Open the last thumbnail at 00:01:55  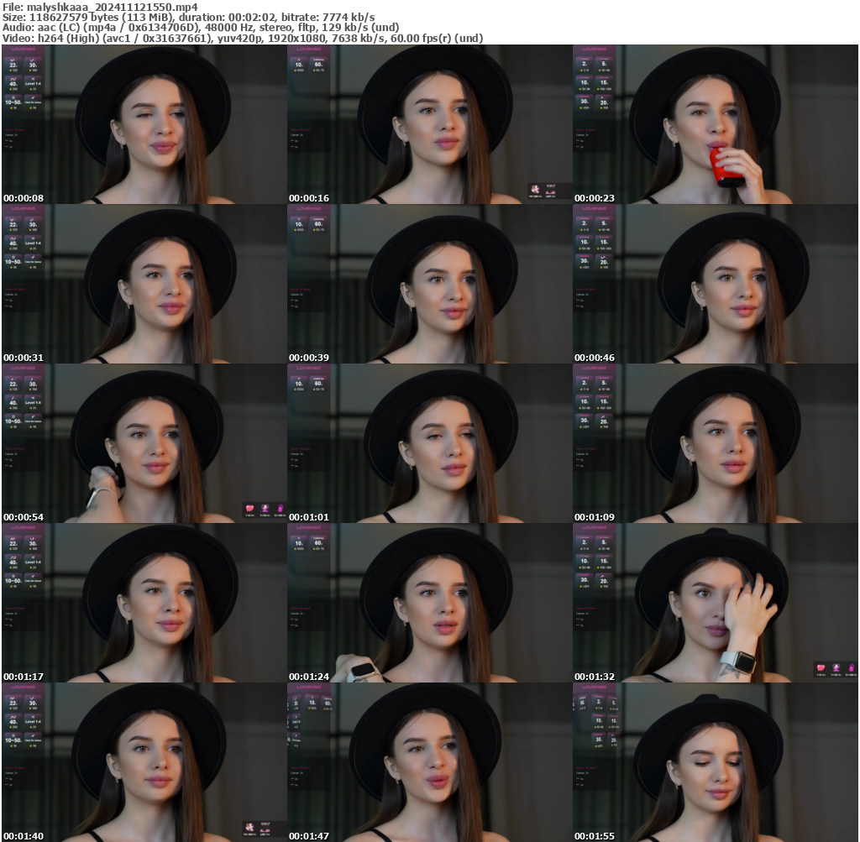coord(715,761)
